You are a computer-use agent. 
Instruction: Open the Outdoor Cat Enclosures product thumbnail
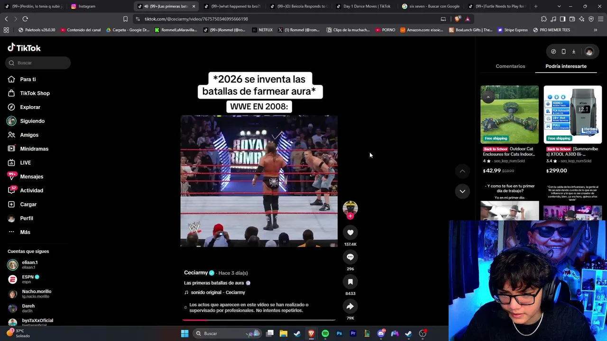[x=509, y=115]
